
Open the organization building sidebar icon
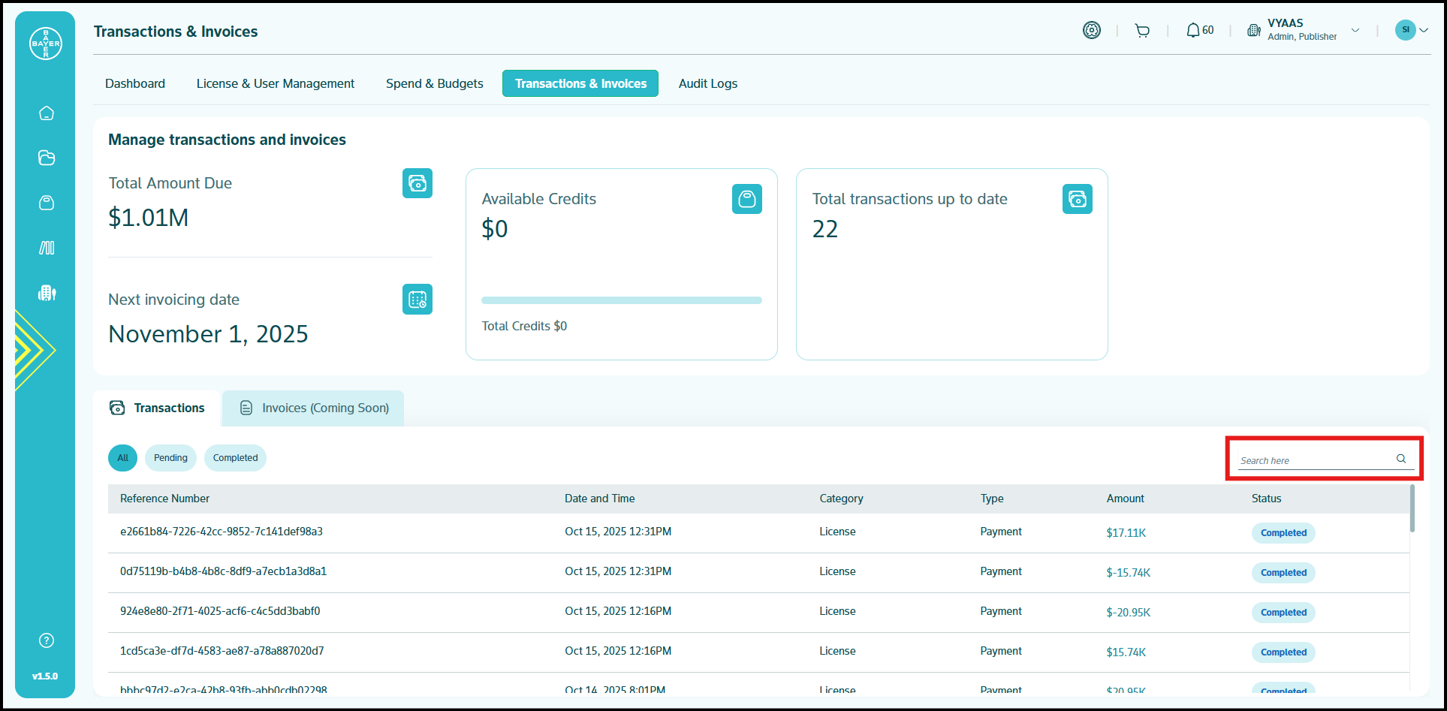coord(47,293)
